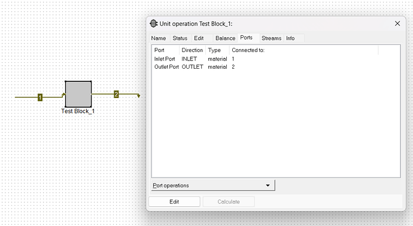This screenshot has height=226, width=413.
Task: Click the 'Test Block_1' label under the block
Action: (x=78, y=111)
